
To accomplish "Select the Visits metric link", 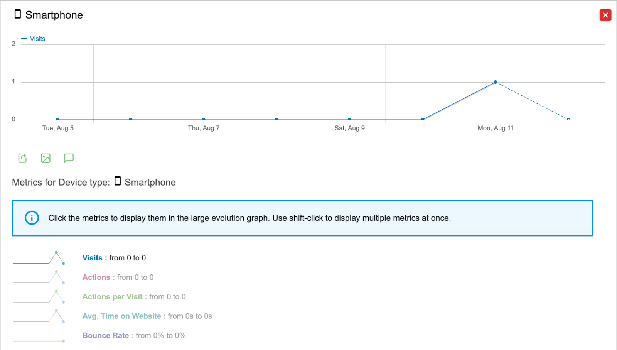I will tap(92, 258).
